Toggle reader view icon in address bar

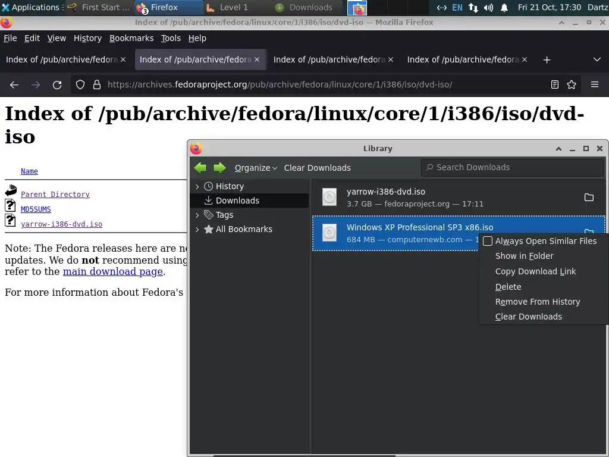(555, 84)
